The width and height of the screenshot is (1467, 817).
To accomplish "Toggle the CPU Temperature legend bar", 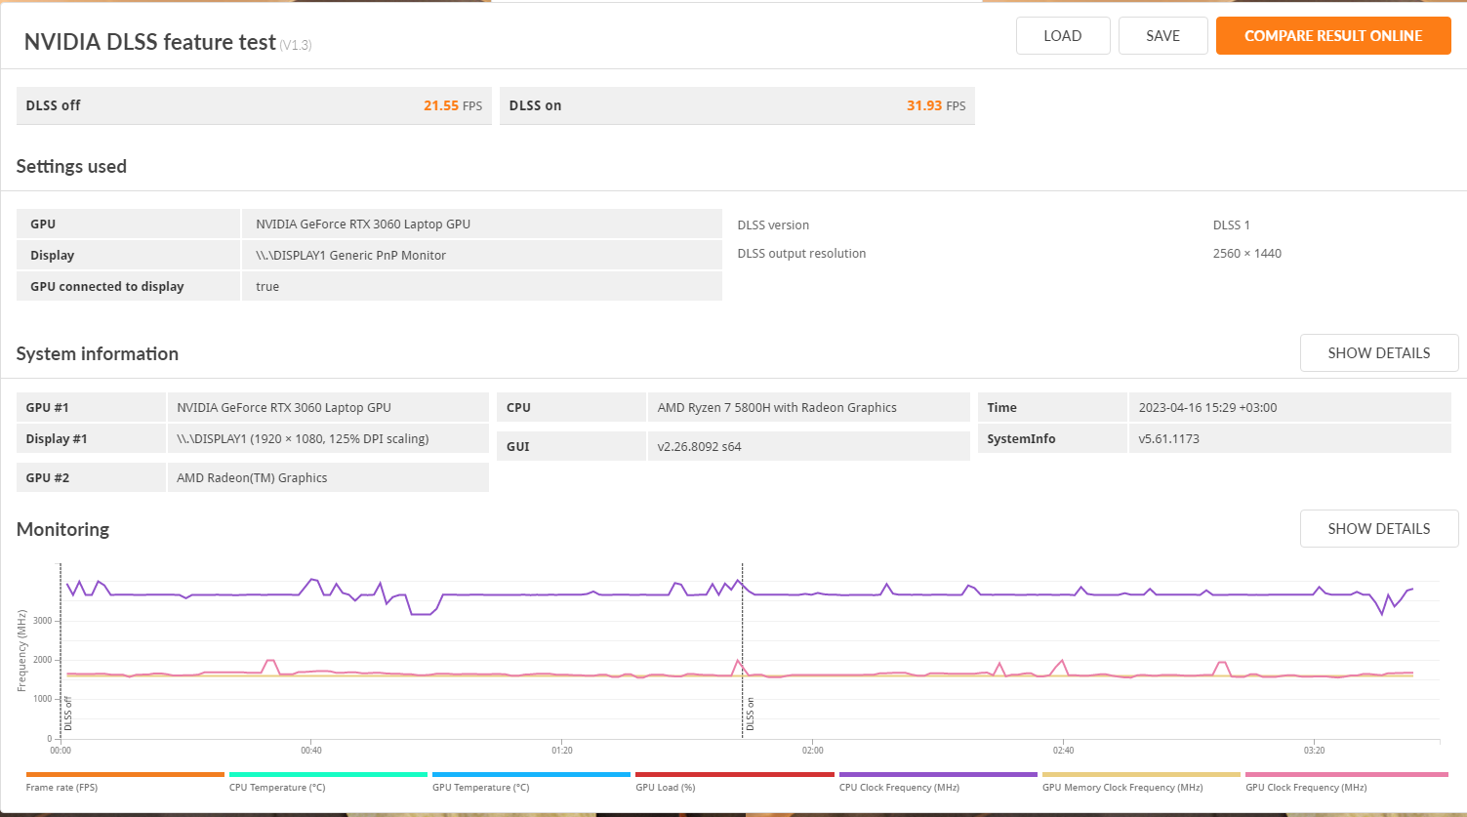I will tap(328, 775).
